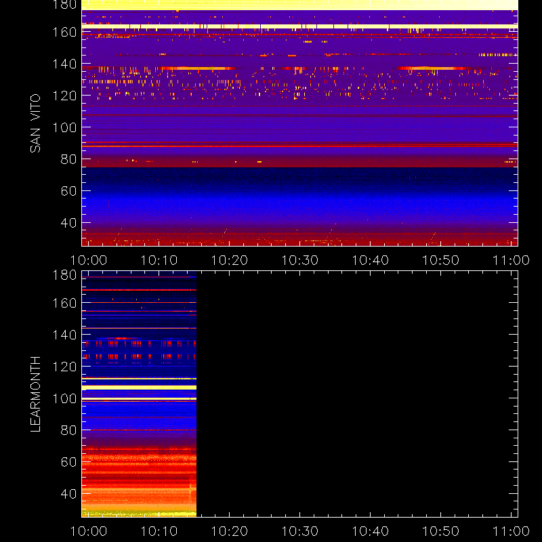Select the 120 label on San Vito axis

(x=64, y=96)
